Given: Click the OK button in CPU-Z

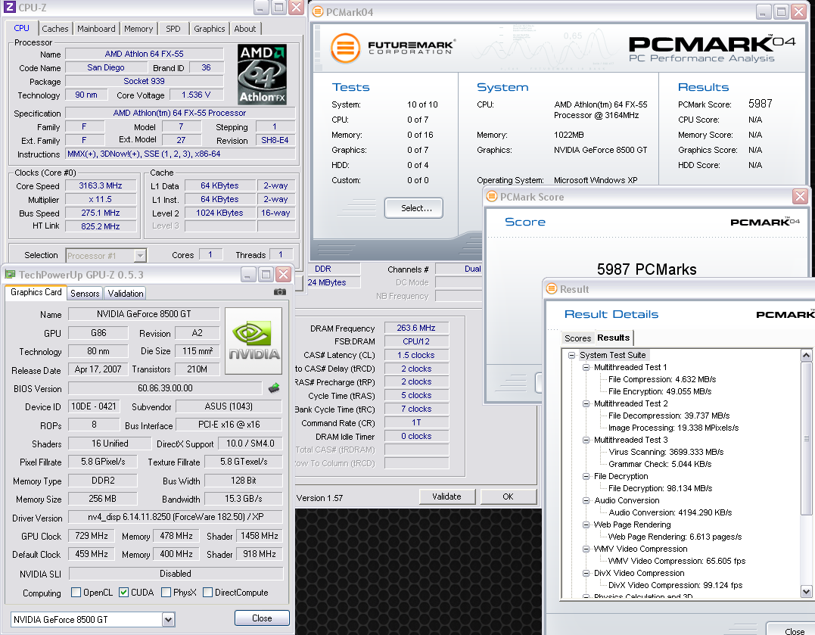Looking at the screenshot, I should pos(508,496).
